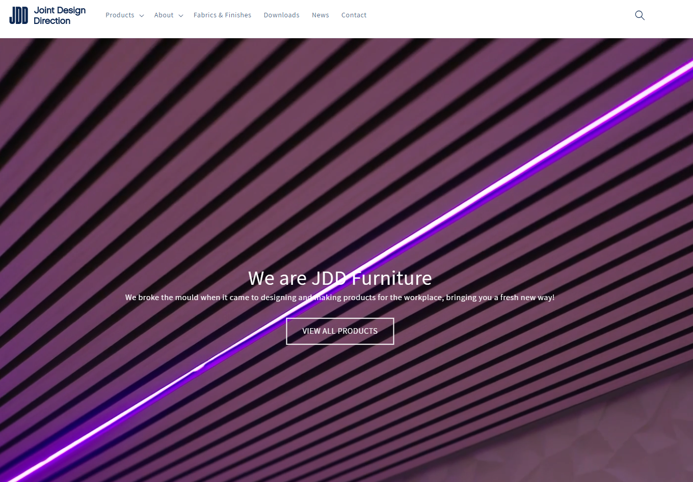
Task: View the News page
Action: tap(320, 15)
